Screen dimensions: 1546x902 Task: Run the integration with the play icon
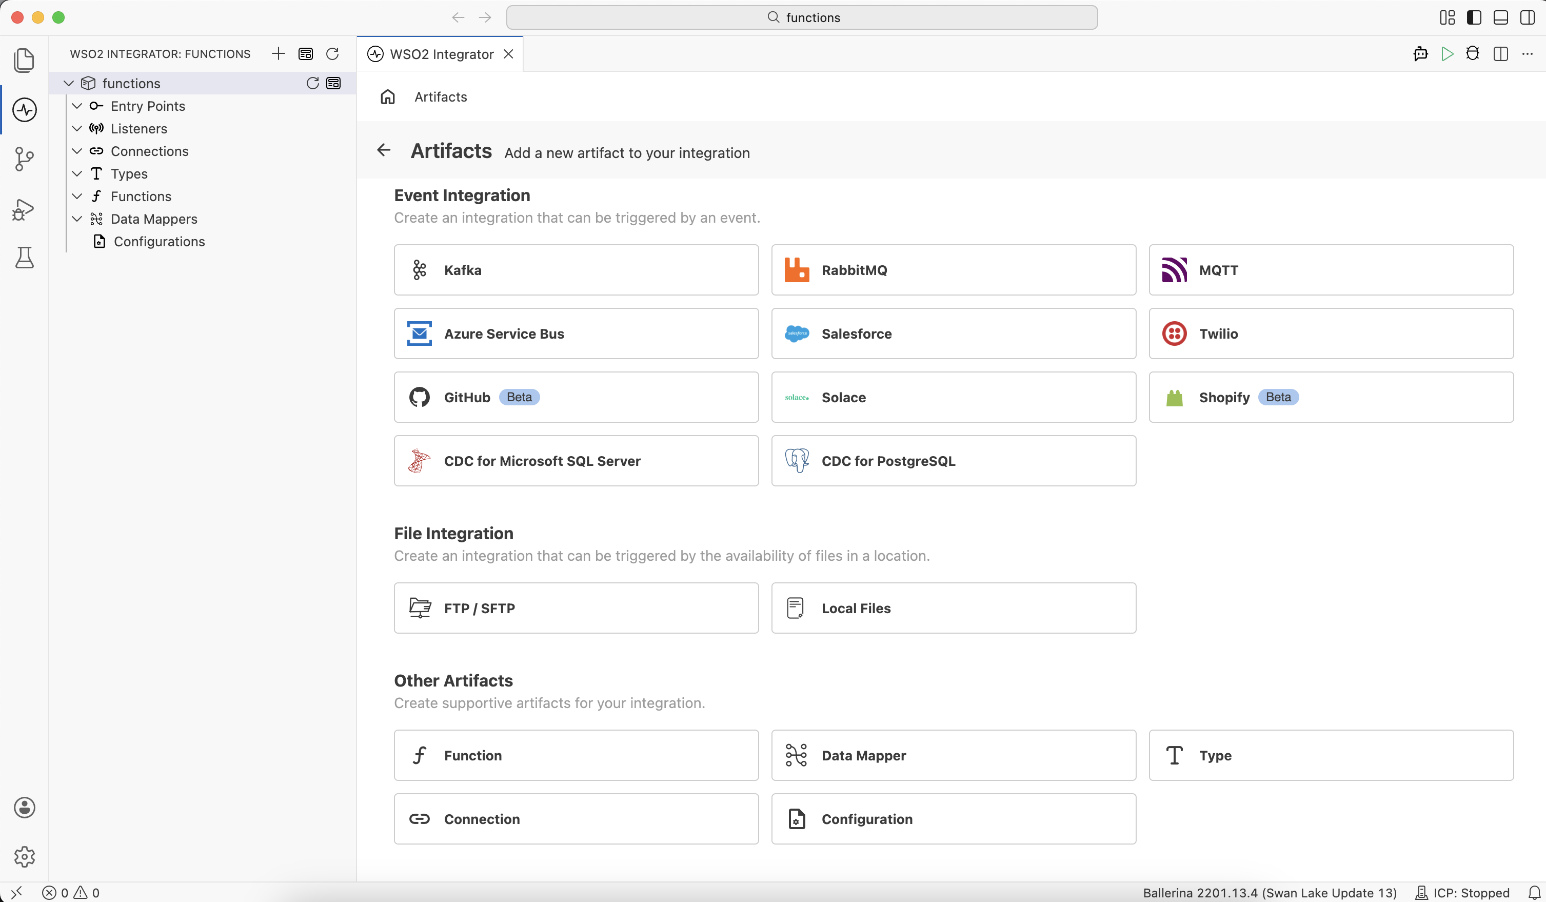[x=1447, y=54]
